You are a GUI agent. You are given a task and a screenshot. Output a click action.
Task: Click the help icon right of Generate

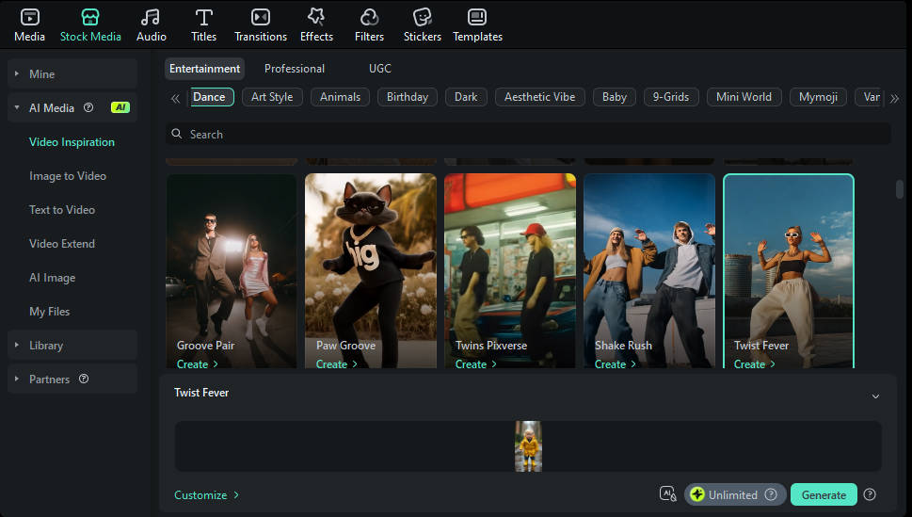(870, 494)
